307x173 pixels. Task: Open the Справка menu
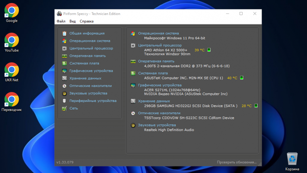[87, 21]
